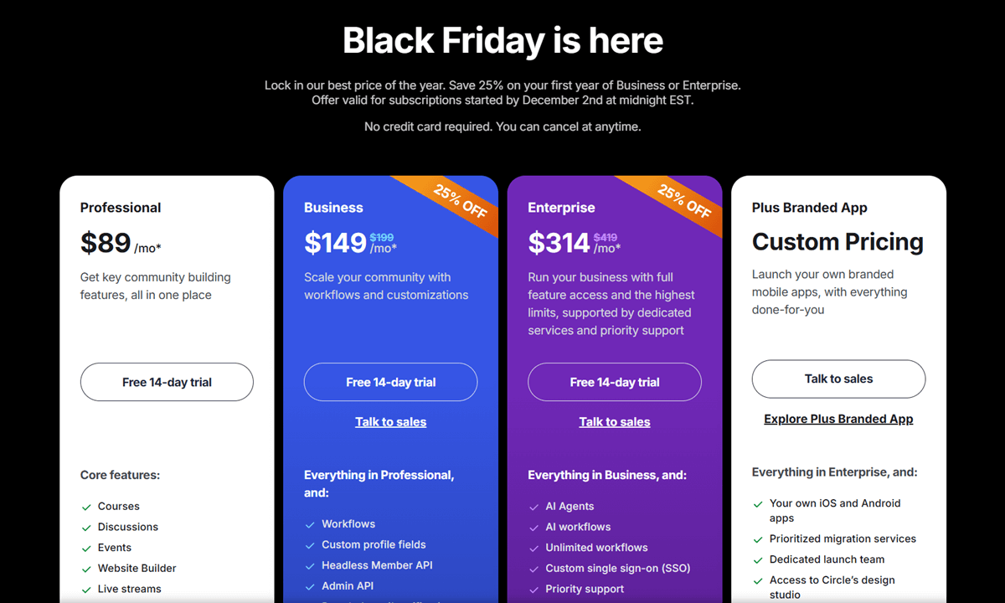Click the checkmark beside Headless Member API
This screenshot has height=603, width=1005.
click(x=309, y=565)
